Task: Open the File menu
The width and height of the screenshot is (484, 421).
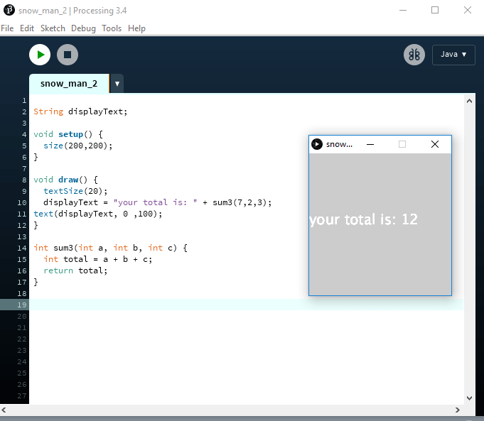Action: (x=7, y=28)
